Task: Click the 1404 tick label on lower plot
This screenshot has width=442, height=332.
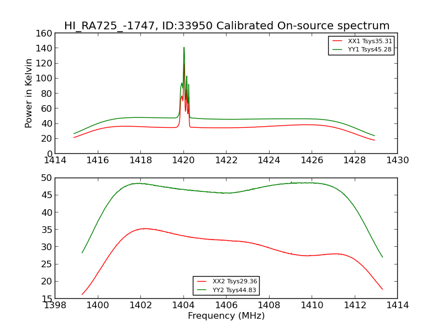Action: 183,305
